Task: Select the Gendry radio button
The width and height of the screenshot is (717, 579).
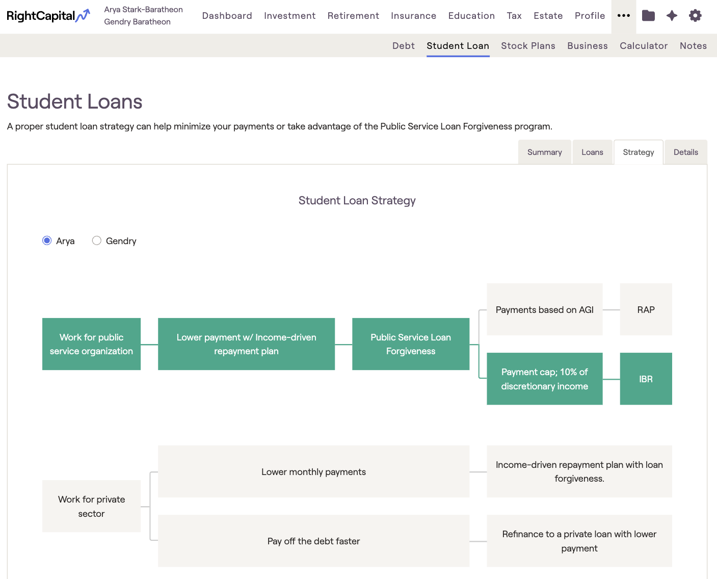Action: point(97,241)
